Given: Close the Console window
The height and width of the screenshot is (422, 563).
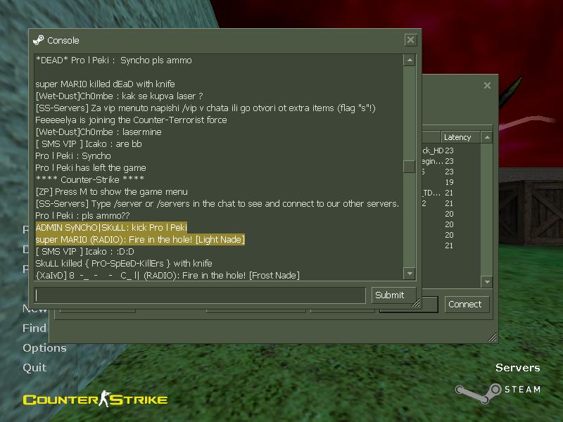Looking at the screenshot, I should coord(410,40).
